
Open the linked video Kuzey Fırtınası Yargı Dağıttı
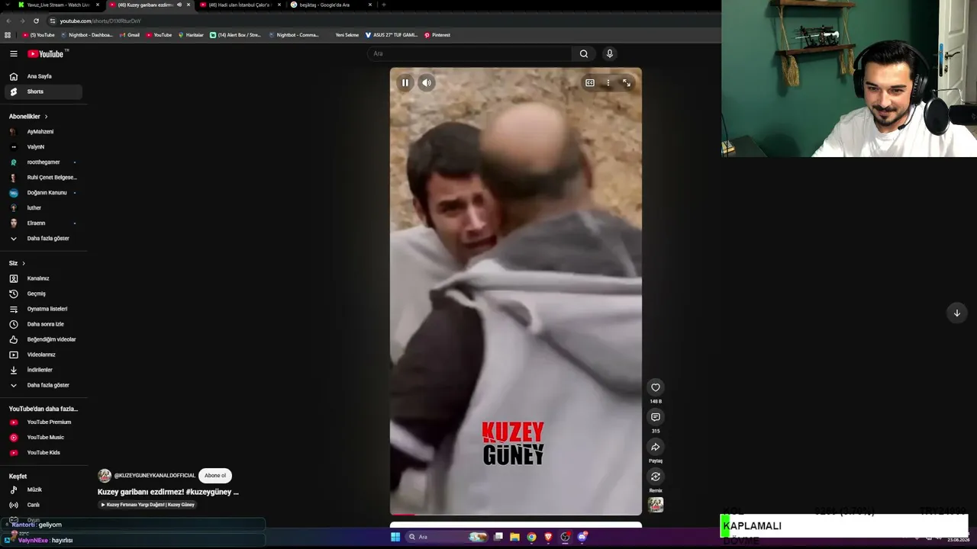point(148,505)
